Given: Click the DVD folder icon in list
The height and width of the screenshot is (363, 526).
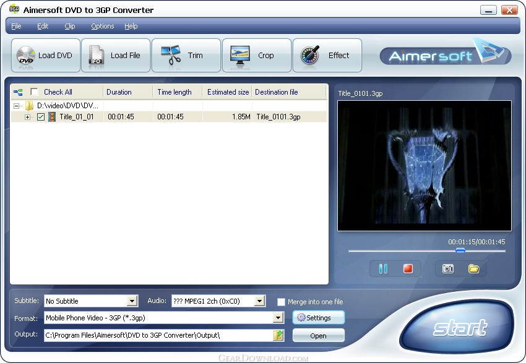Looking at the screenshot, I should 29,106.
